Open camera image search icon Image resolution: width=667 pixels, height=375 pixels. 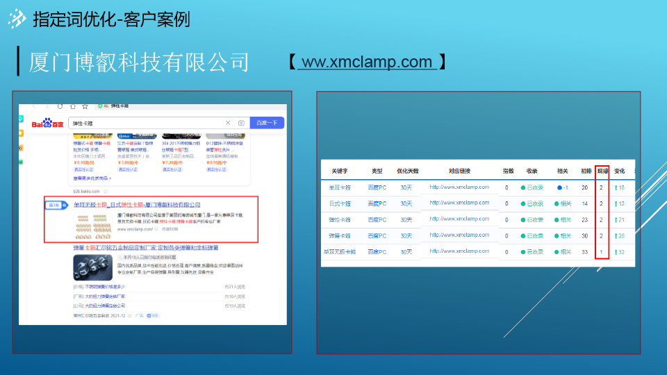(x=241, y=123)
